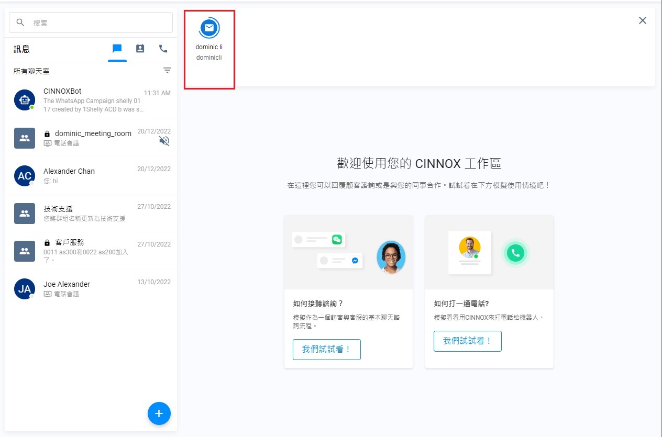The width and height of the screenshot is (662, 437).
Task: Click the lock icon beside dominic_meeting_room
Action: click(x=47, y=134)
